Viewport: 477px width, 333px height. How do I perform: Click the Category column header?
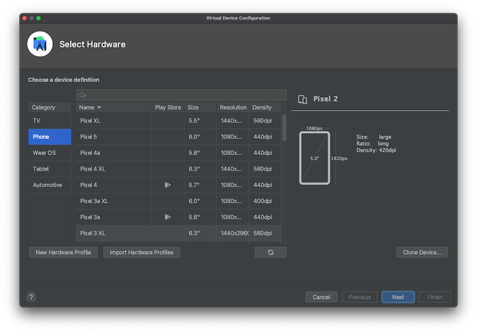(50, 108)
